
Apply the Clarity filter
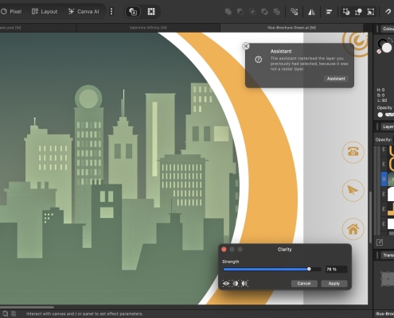[334, 284]
